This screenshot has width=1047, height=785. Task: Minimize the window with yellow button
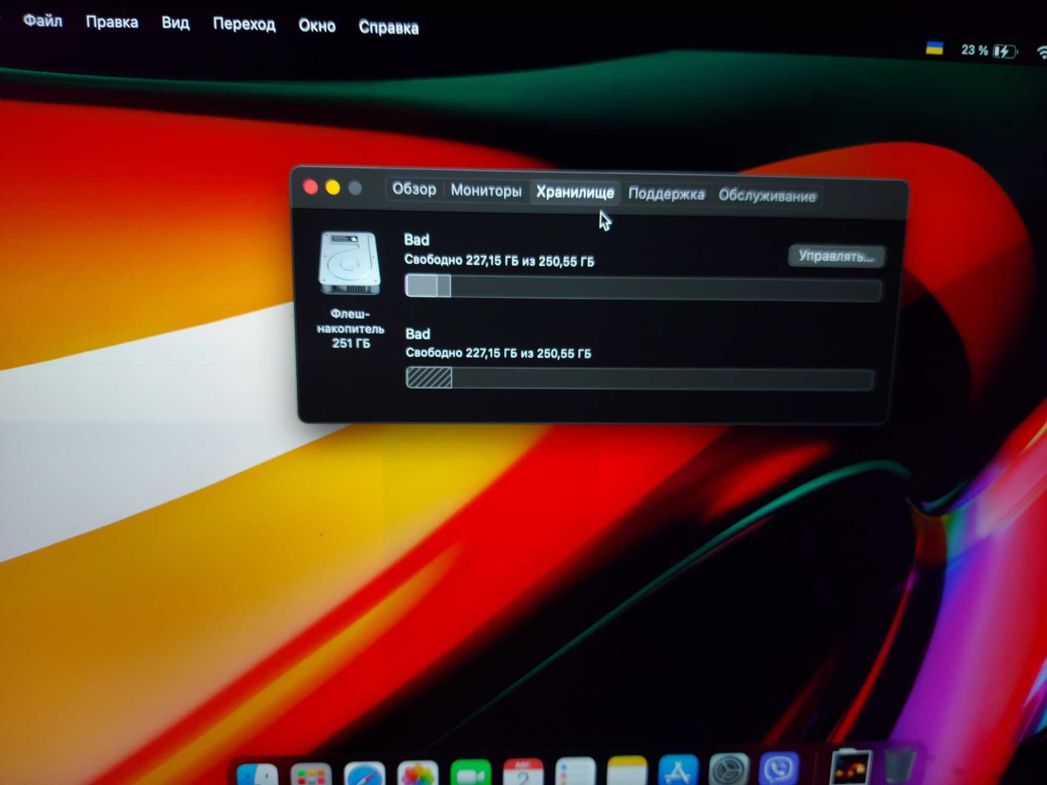[x=333, y=187]
